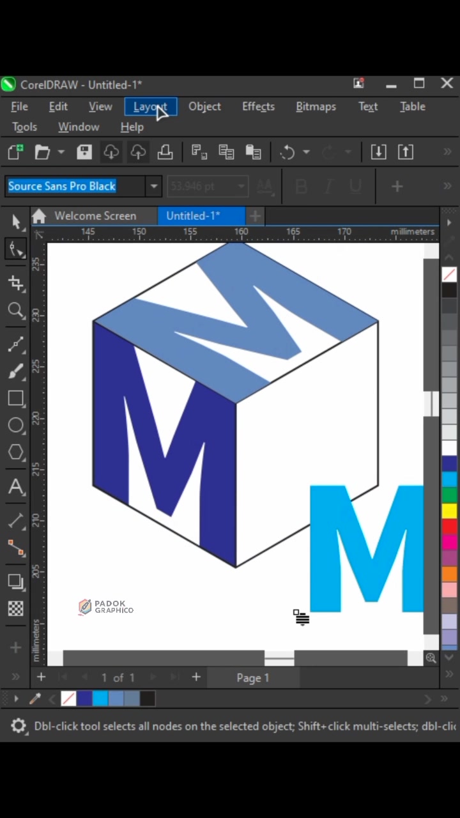Open document palette flyout triangle
The width and height of the screenshot is (460, 818).
[x=16, y=698]
